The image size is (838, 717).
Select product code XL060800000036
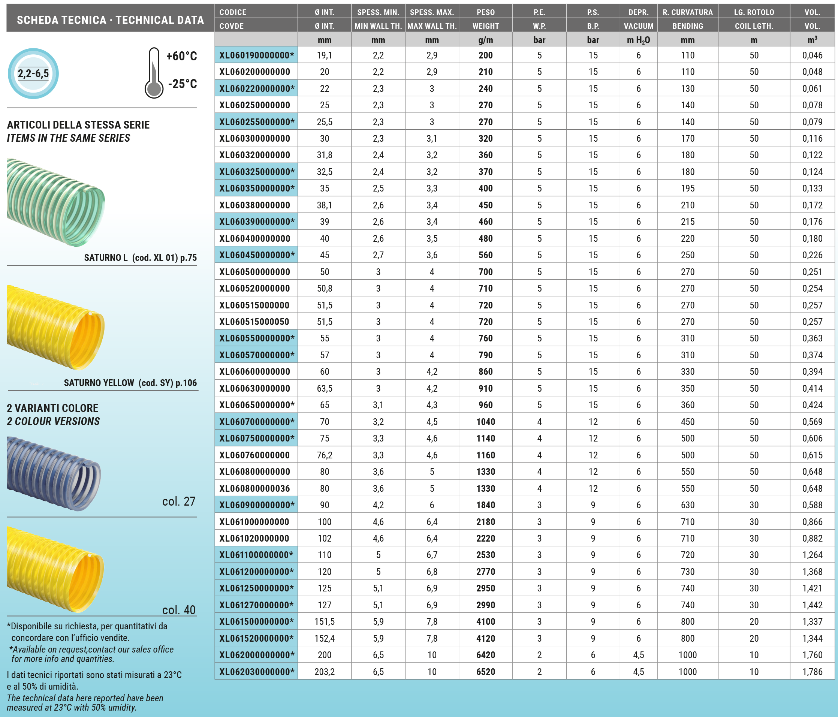click(x=254, y=488)
